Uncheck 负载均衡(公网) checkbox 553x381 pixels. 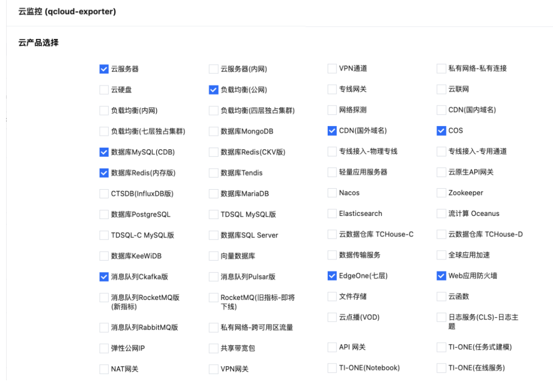tap(214, 90)
